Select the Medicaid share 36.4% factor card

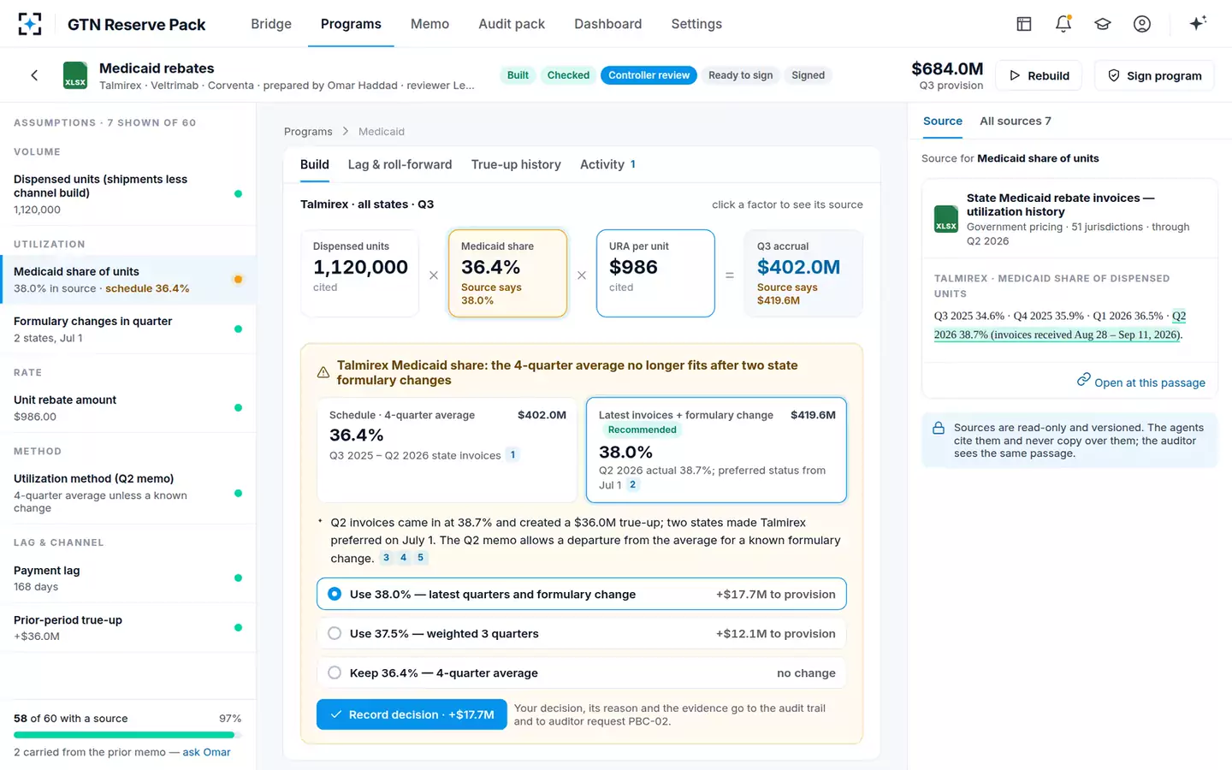508,273
